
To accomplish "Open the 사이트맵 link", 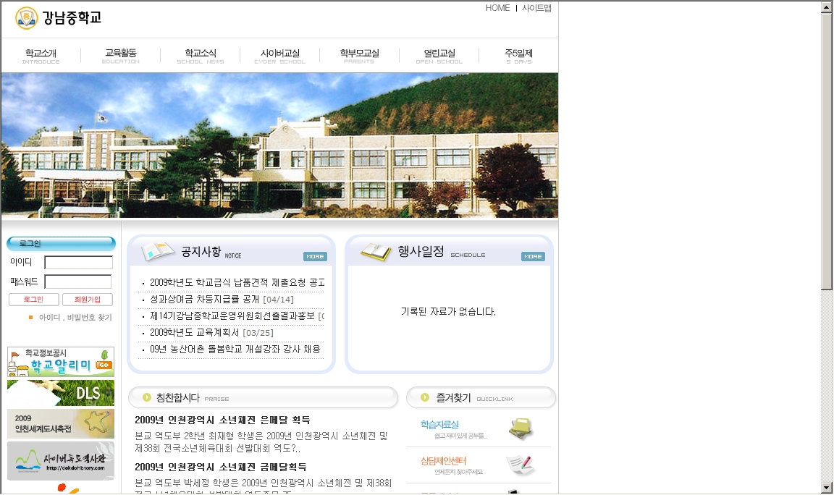I will click(536, 8).
